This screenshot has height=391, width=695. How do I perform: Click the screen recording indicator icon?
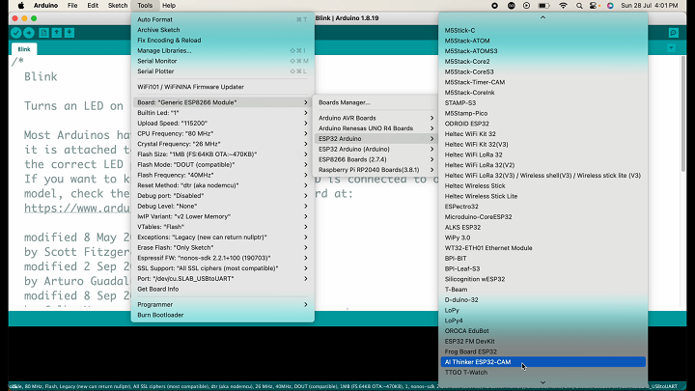click(494, 6)
